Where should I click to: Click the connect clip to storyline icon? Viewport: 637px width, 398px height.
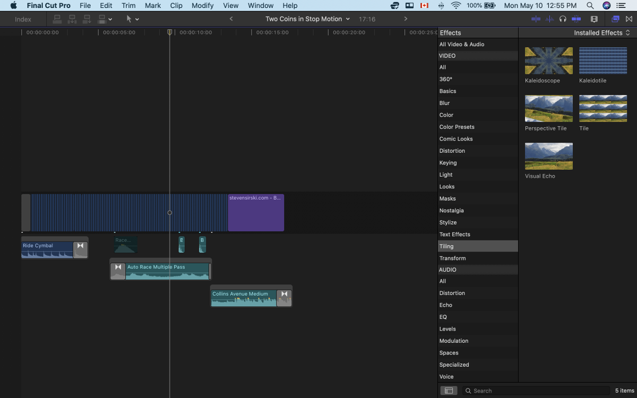tap(57, 19)
